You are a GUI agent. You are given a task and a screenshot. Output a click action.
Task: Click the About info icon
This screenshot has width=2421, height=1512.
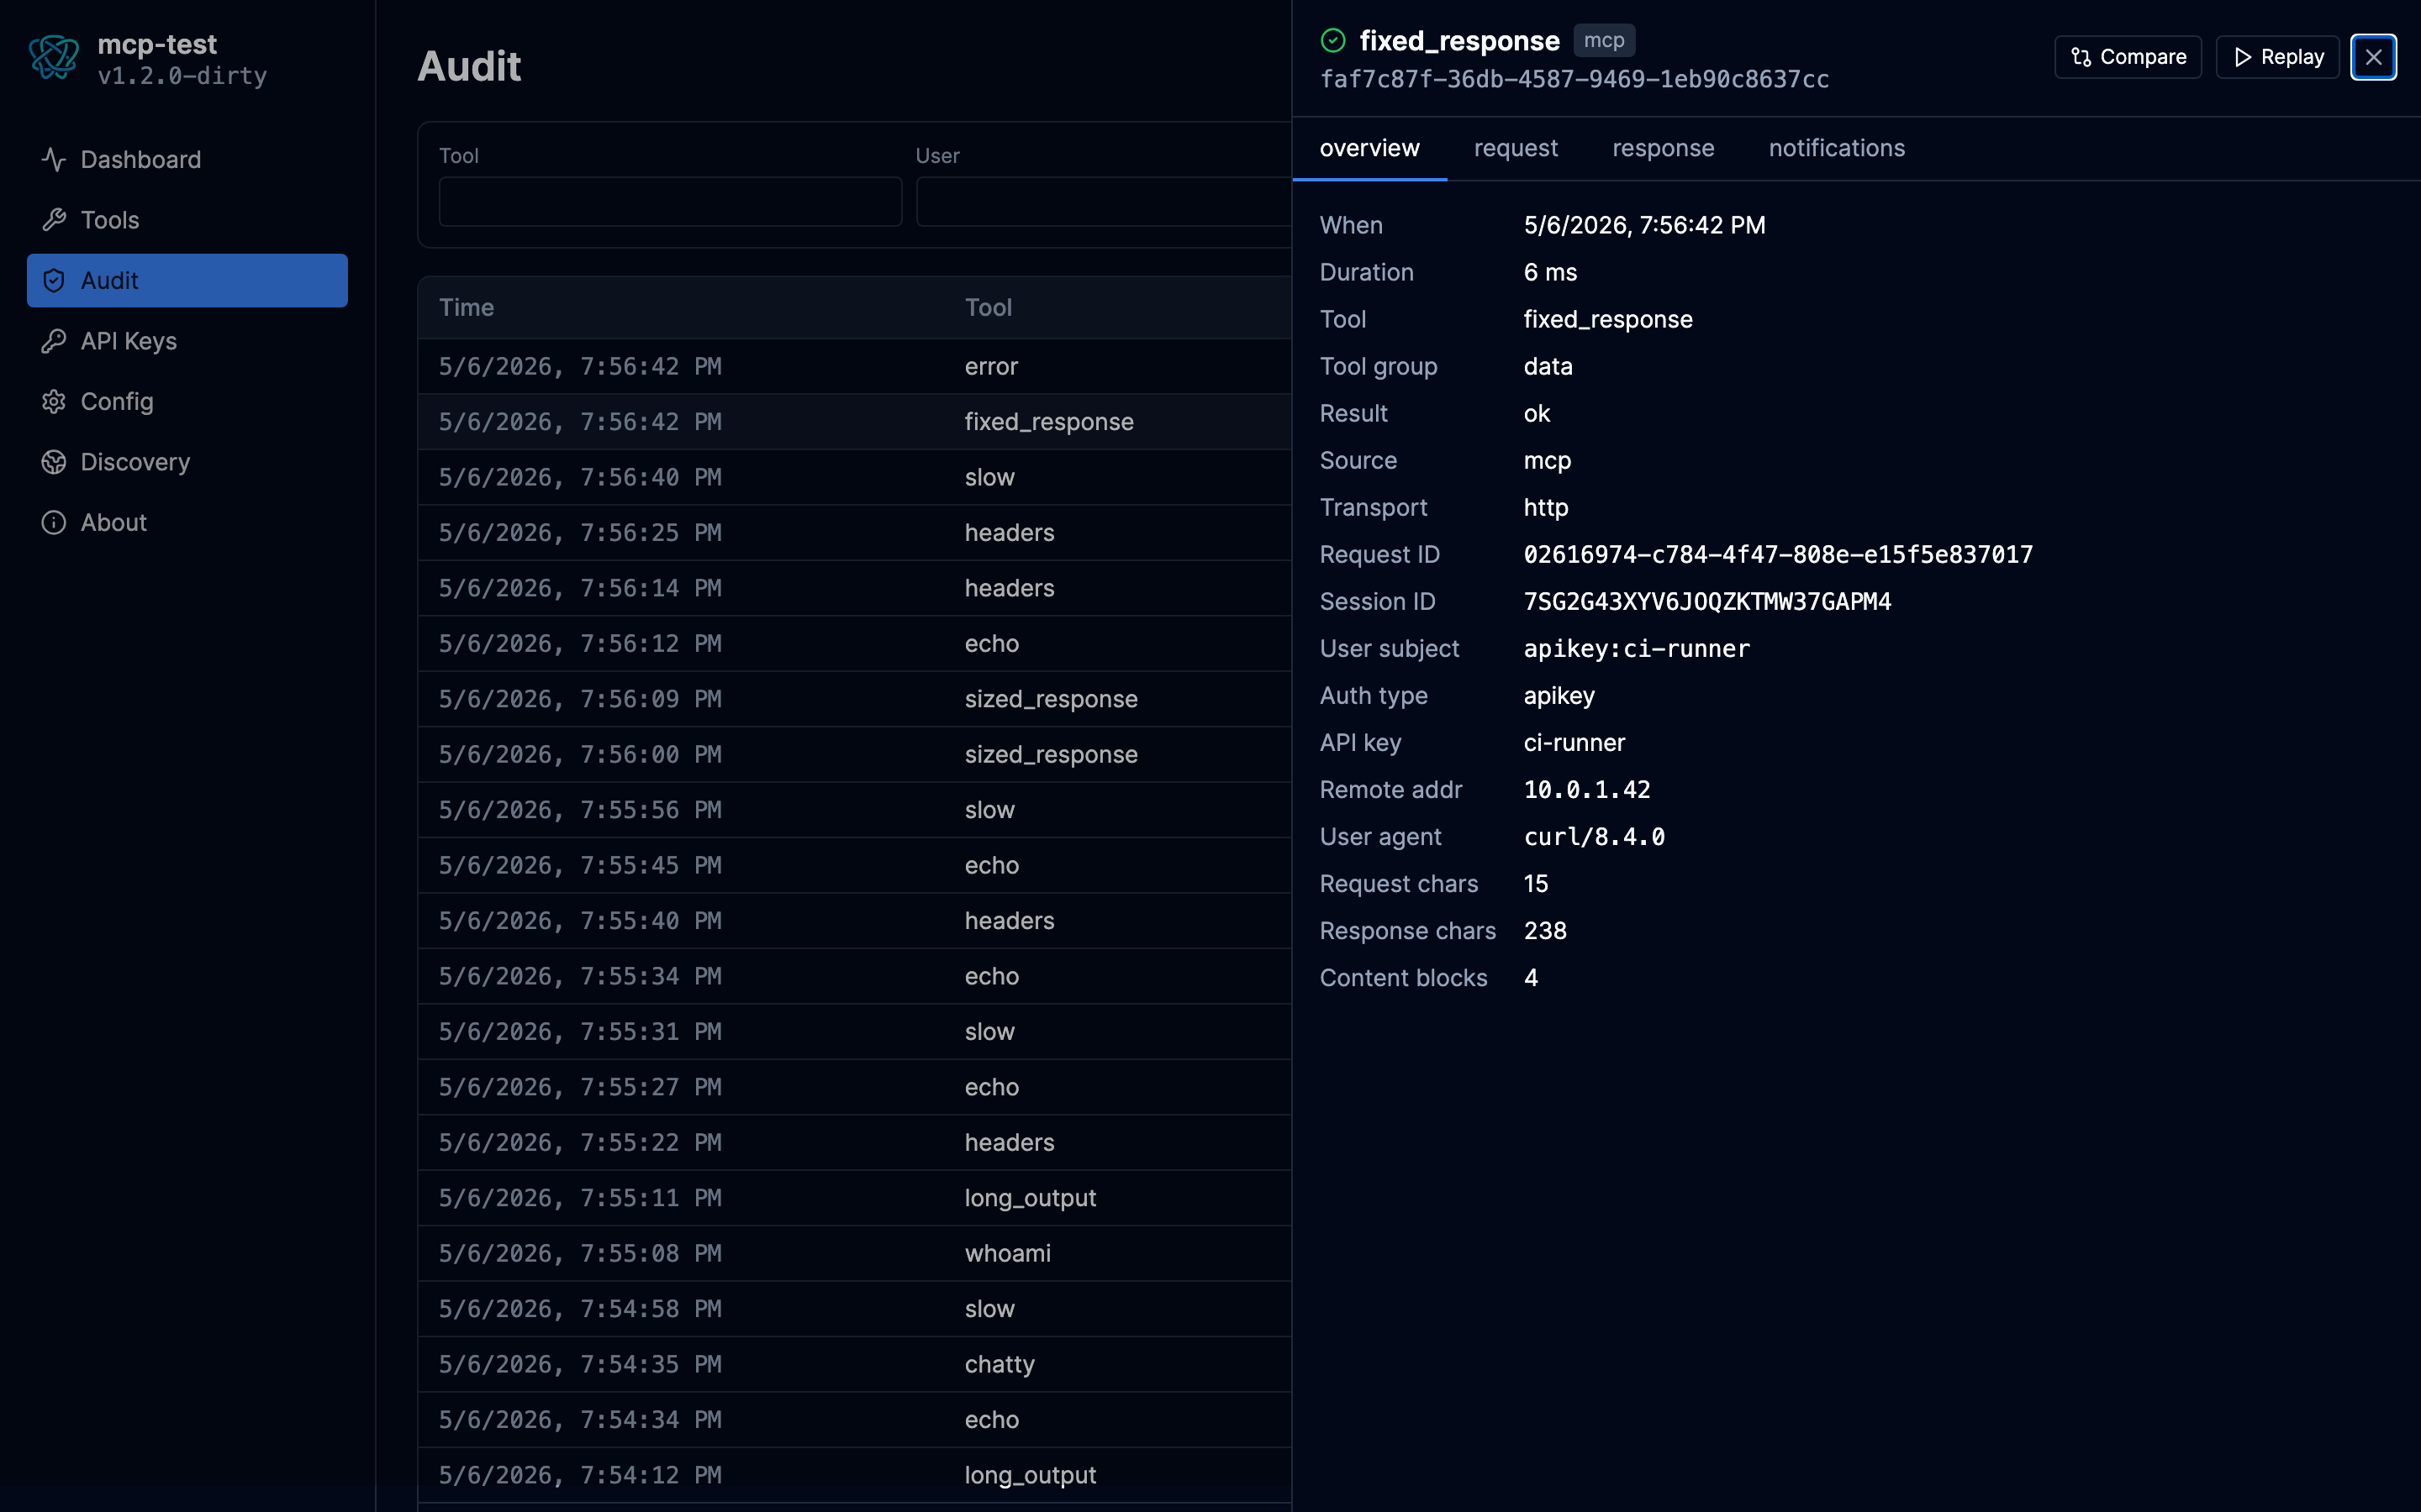[x=54, y=523]
